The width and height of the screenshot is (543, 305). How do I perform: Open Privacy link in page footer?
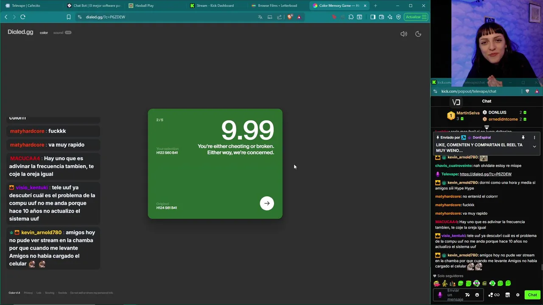tap(28, 293)
